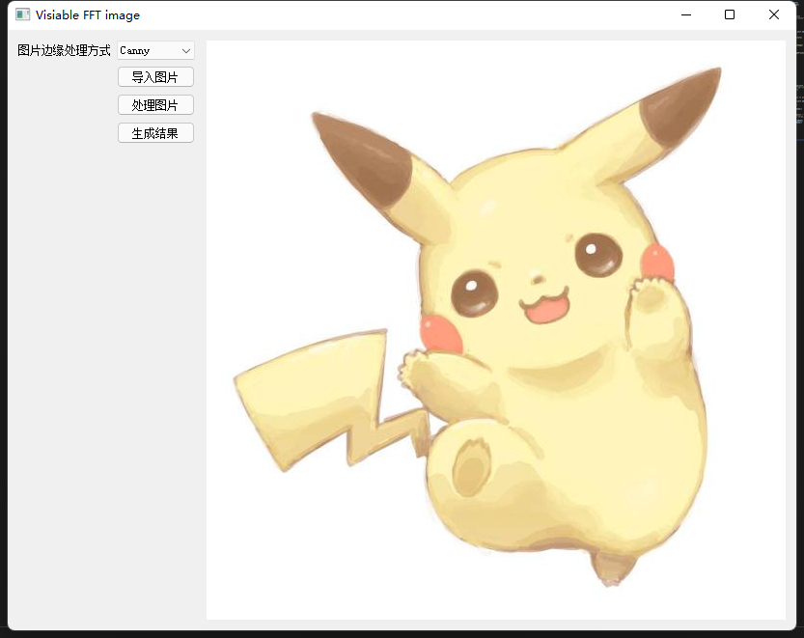Close the Visiable FFT image window
Screen dimensions: 804x638
774,14
